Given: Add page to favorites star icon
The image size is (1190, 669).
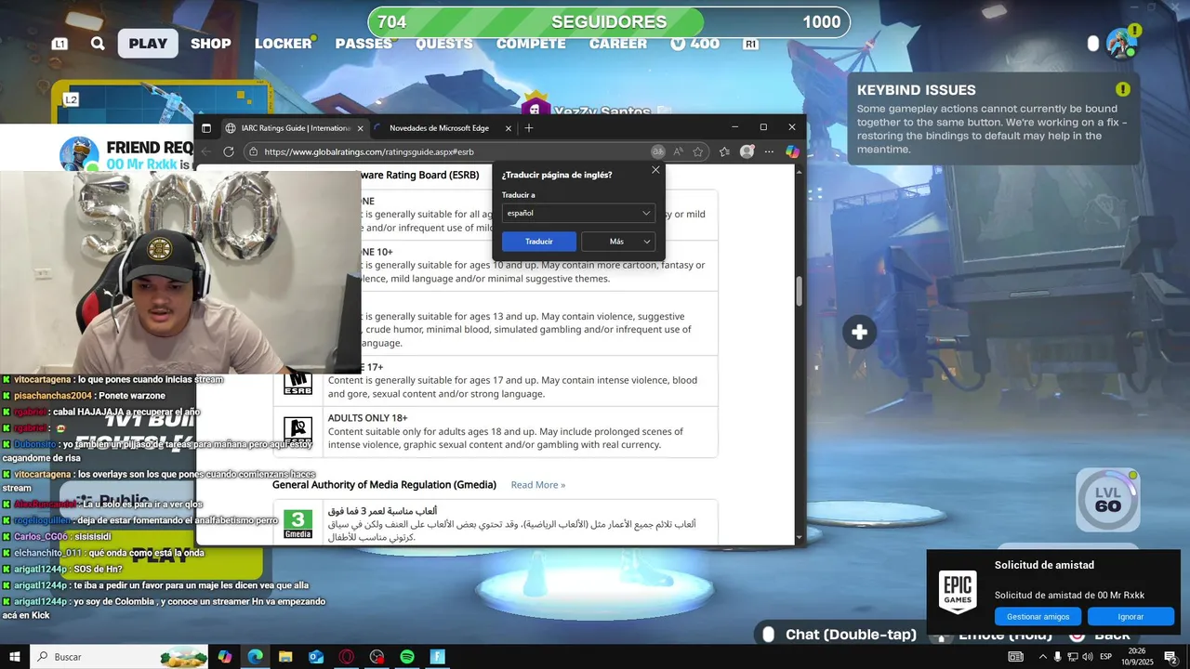Looking at the screenshot, I should [x=698, y=151].
